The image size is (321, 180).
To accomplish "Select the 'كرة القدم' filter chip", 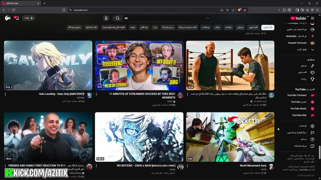I will tap(144, 27).
